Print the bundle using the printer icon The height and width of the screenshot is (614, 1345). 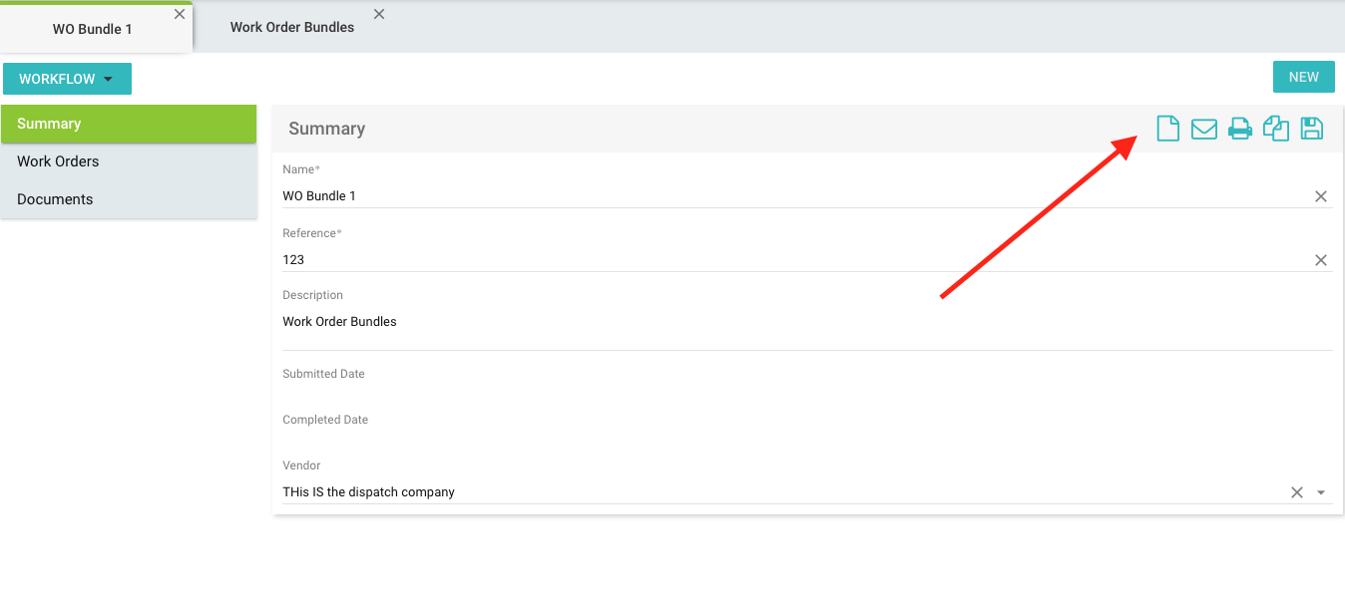tap(1240, 129)
